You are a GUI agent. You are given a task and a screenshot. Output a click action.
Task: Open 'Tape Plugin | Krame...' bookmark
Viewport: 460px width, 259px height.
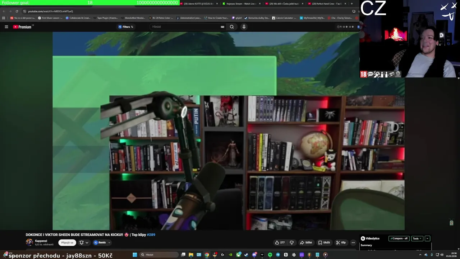[105, 18]
